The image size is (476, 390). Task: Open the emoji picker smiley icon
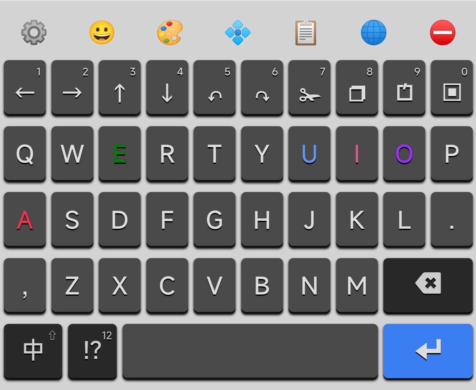(x=102, y=32)
